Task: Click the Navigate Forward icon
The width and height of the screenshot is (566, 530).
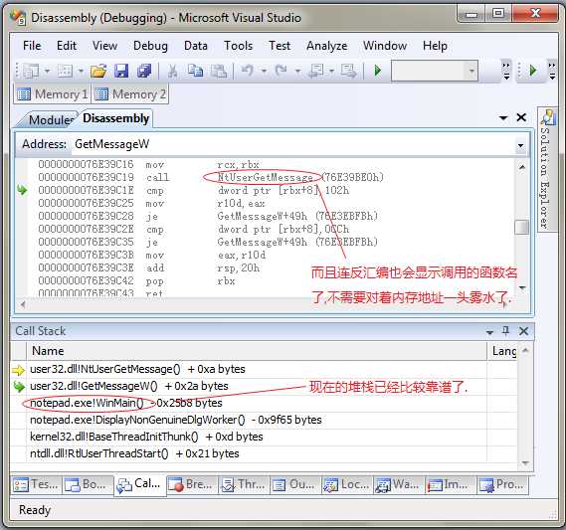Action: click(349, 71)
